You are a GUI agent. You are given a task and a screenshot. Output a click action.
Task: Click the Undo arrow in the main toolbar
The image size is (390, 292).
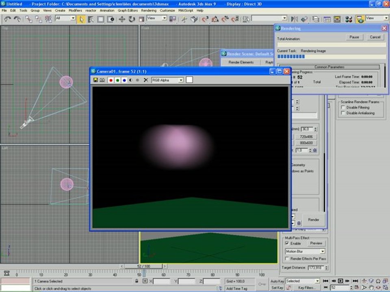[x=7, y=19]
